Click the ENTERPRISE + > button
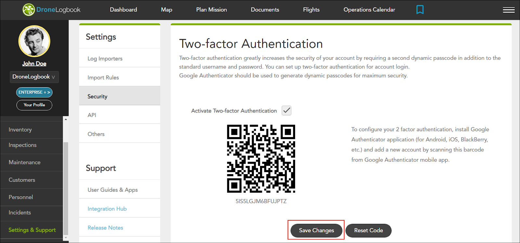Viewport: 520px width, 243px height. click(34, 92)
